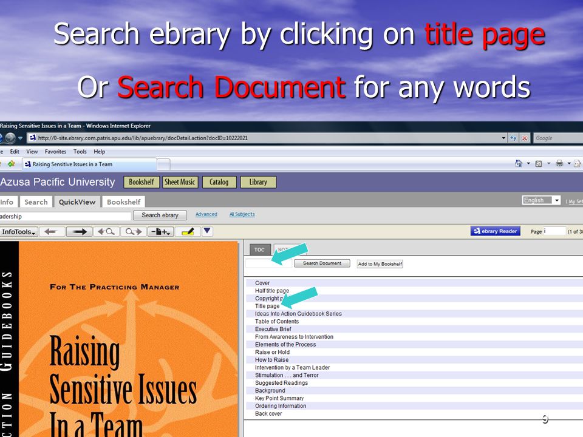
Task: Open How to Raise entry
Action: tap(271, 360)
